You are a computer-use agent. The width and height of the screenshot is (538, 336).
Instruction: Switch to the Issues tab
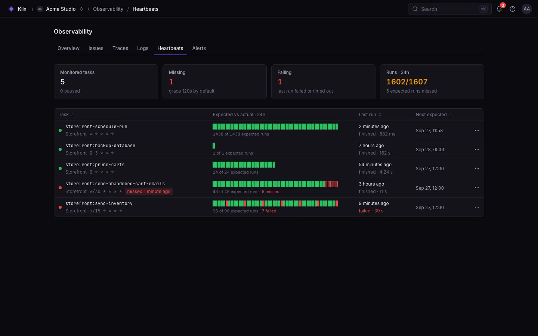(x=96, y=48)
